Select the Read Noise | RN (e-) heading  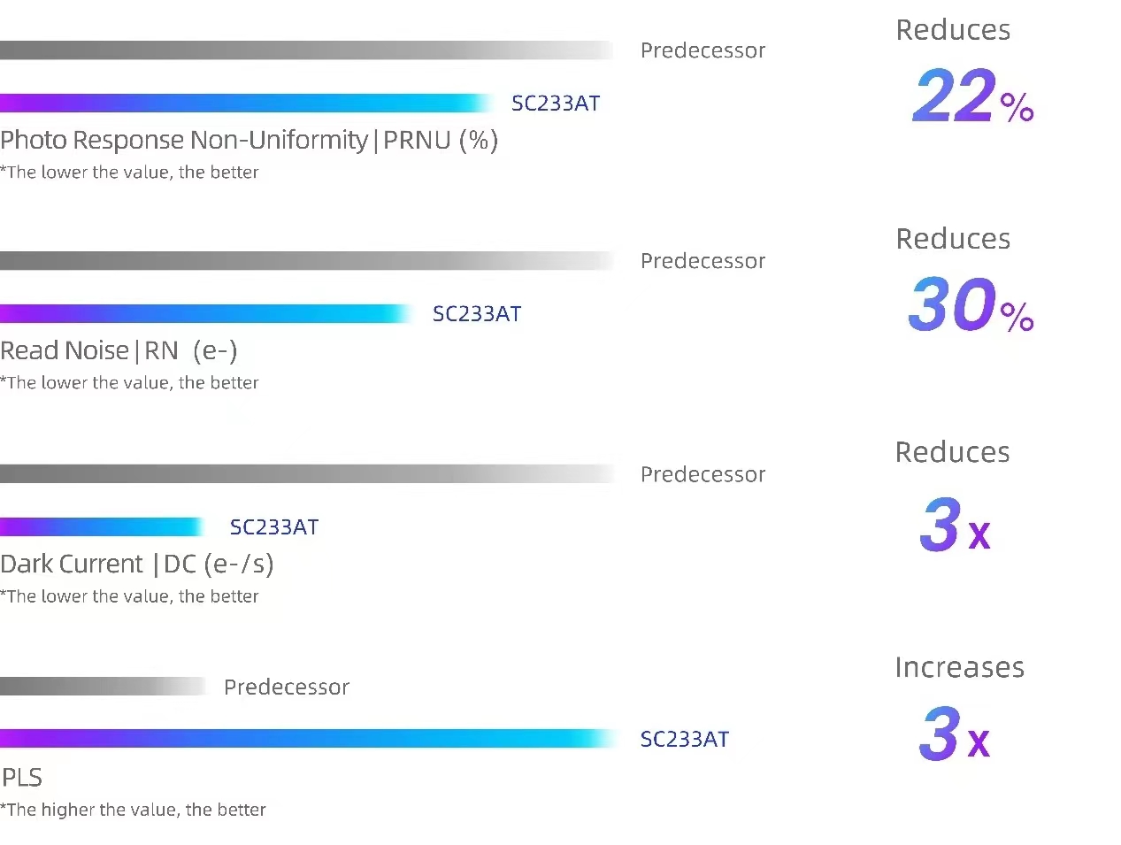tap(119, 351)
